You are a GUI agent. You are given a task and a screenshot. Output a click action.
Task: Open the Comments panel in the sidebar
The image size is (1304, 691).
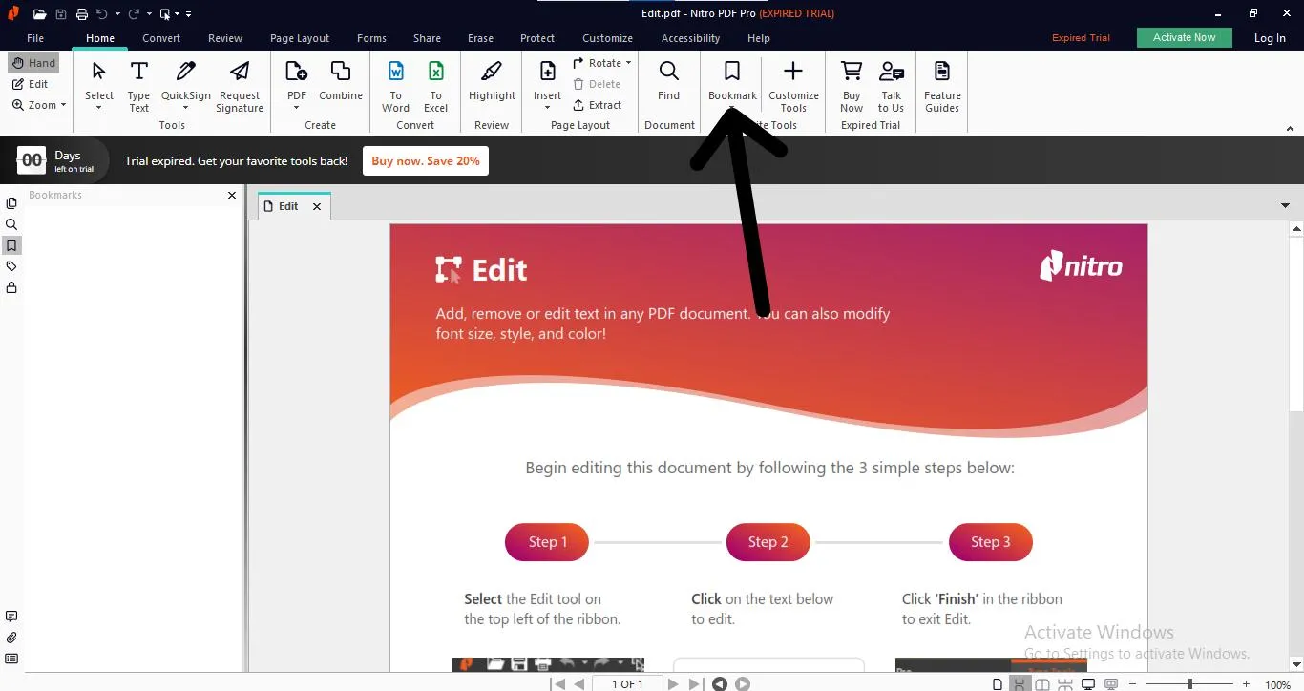pyautogui.click(x=11, y=616)
